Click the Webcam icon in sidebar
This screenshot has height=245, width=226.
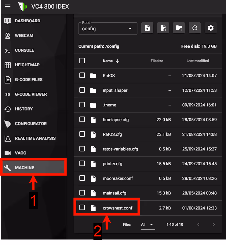(x=8, y=35)
